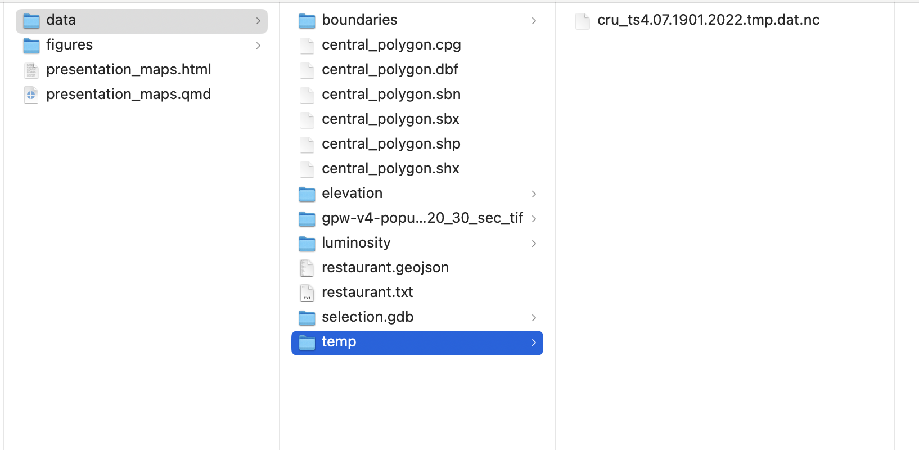Click the selection.gdb folder icon
The image size is (919, 450).
coord(307,318)
